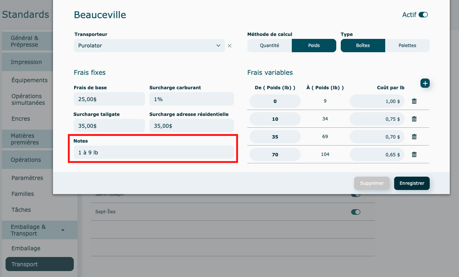Image resolution: width=459 pixels, height=277 pixels.
Task: Add a new variable fee row
Action: click(x=425, y=83)
